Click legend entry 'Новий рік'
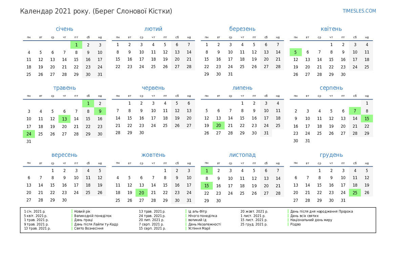This screenshot has height=280, width=396. click(82, 212)
